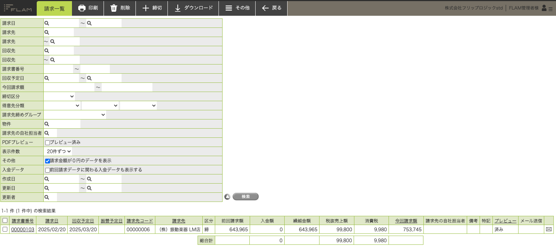Go back with 戻る button
The width and height of the screenshot is (556, 247).
(271, 8)
